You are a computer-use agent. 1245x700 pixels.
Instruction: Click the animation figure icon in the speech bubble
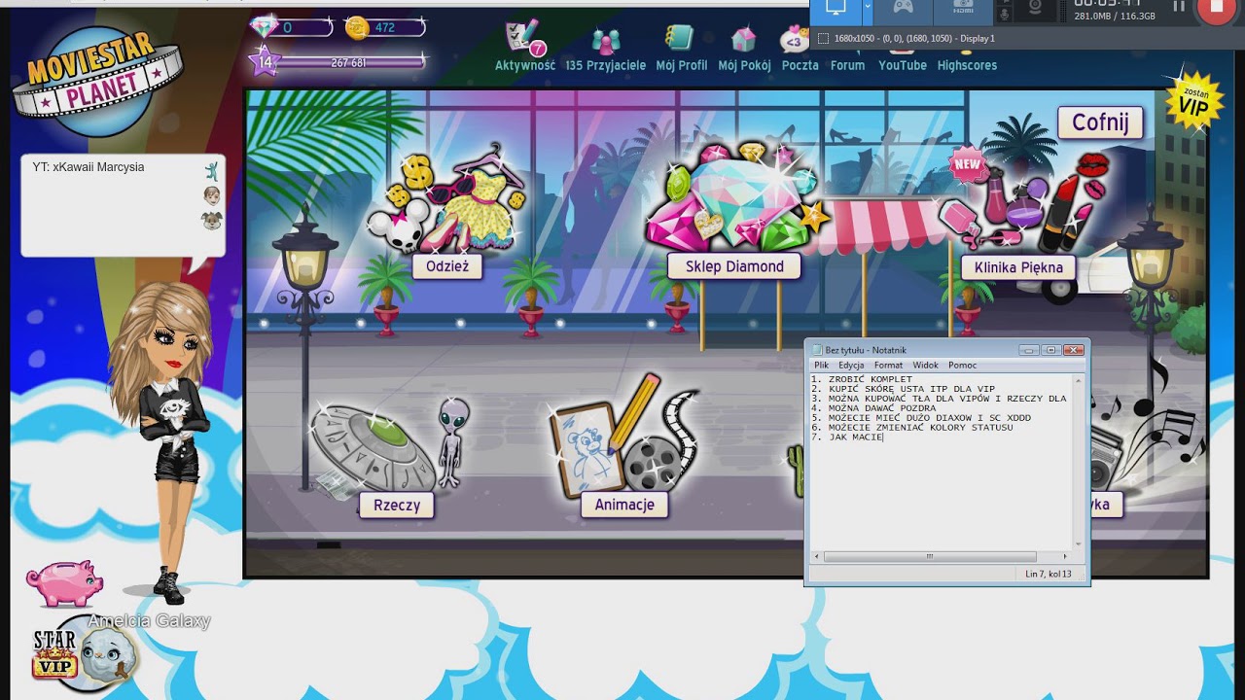point(211,172)
